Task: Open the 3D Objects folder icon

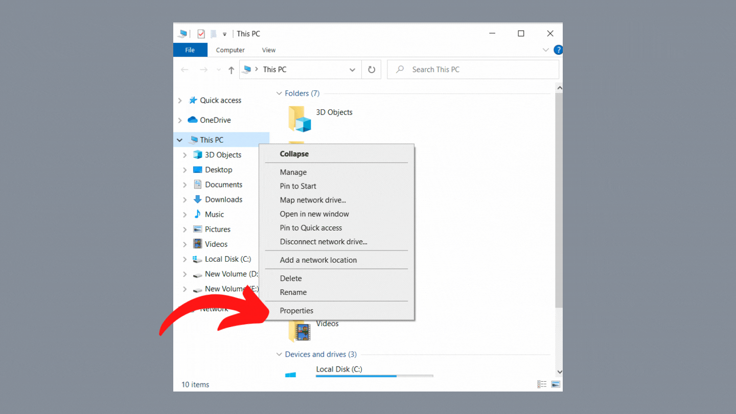Action: pyautogui.click(x=299, y=119)
